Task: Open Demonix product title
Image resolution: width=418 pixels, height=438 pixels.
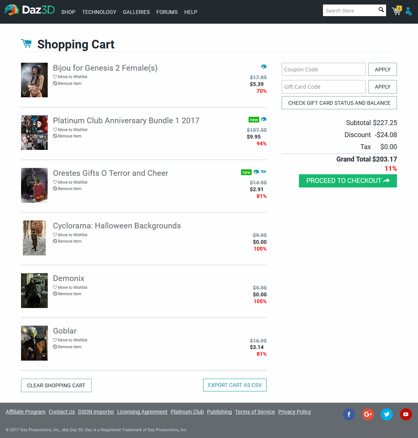Action: point(69,278)
